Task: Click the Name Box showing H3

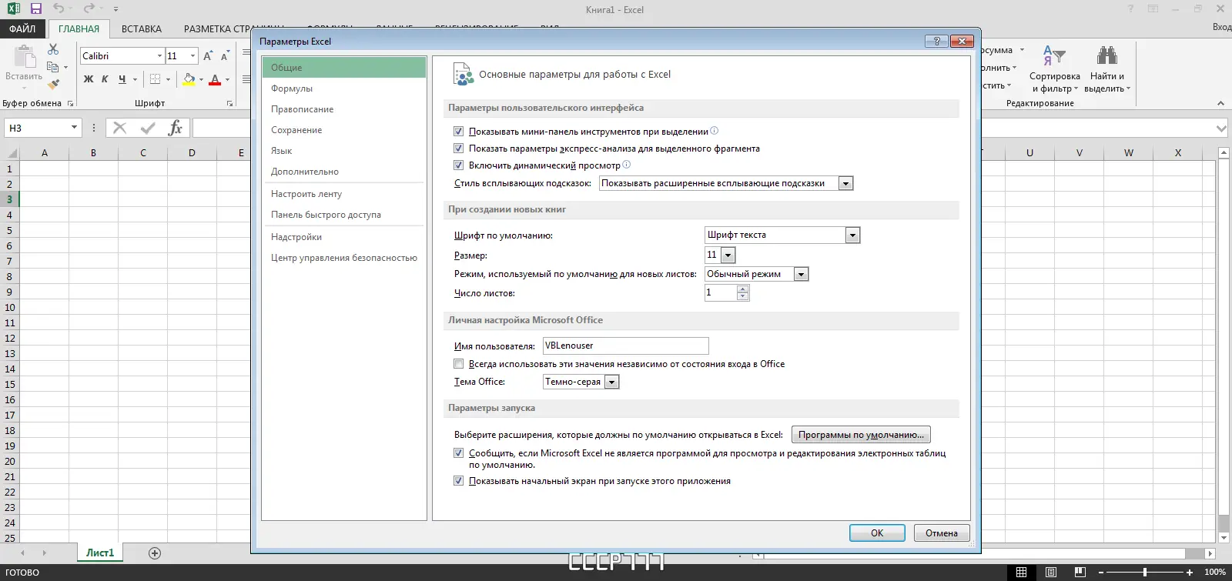Action: tap(43, 128)
